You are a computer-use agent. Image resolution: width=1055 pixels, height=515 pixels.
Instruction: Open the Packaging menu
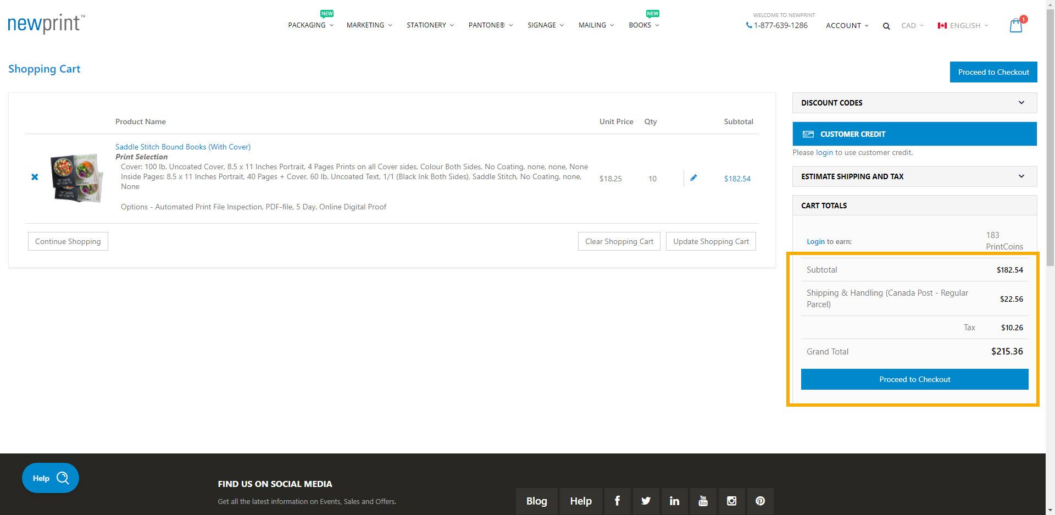(307, 25)
